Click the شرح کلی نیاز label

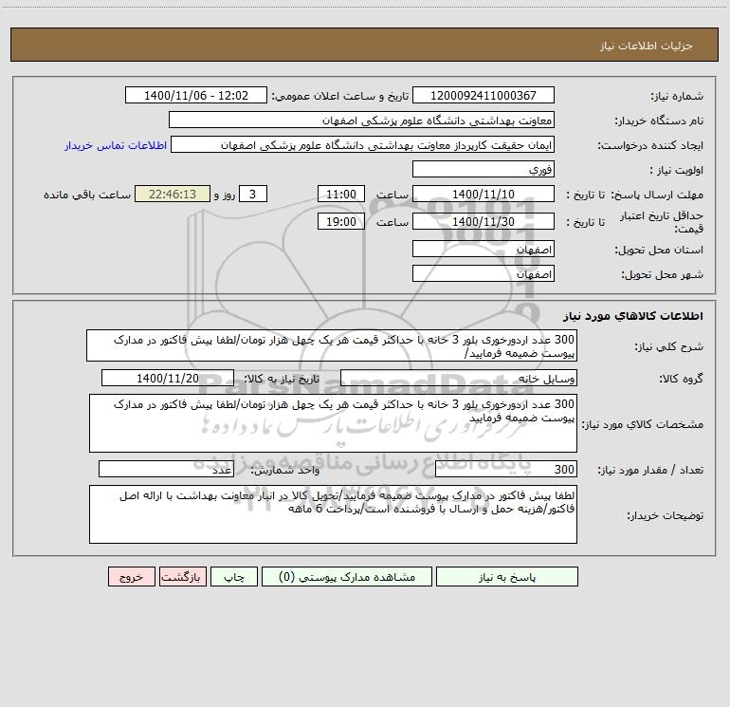click(x=669, y=346)
